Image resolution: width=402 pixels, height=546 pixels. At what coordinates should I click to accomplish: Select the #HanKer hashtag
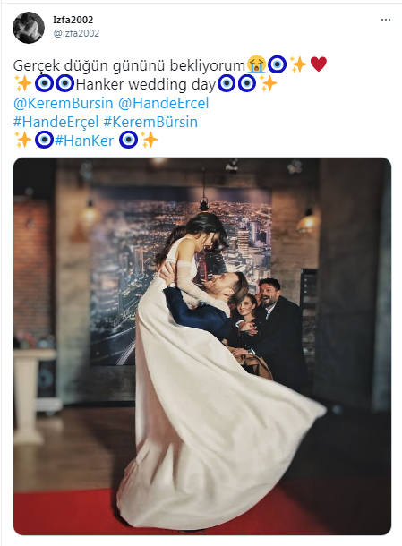click(84, 141)
